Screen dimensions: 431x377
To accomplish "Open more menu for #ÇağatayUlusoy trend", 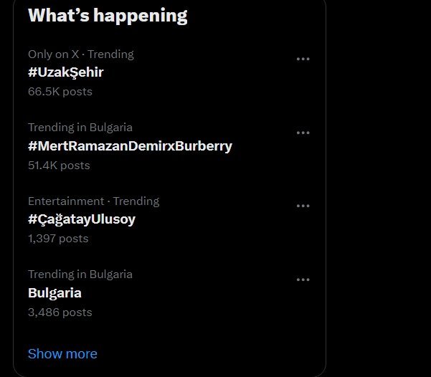I will pos(303,206).
